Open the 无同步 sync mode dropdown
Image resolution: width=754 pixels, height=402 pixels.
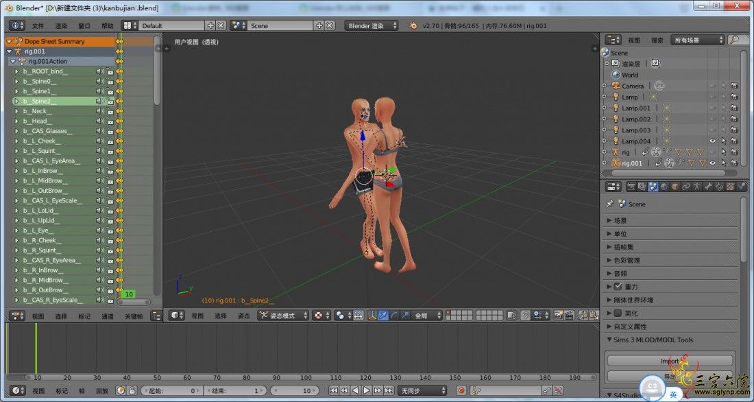tap(422, 390)
